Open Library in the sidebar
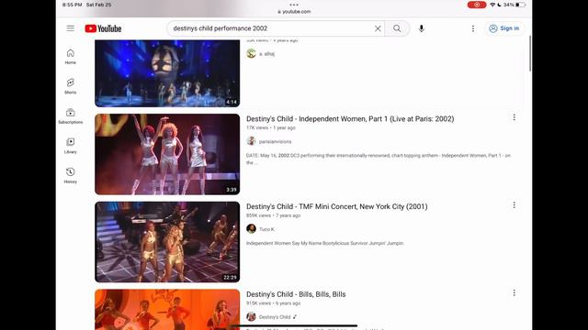This screenshot has width=588, height=330. [x=70, y=146]
